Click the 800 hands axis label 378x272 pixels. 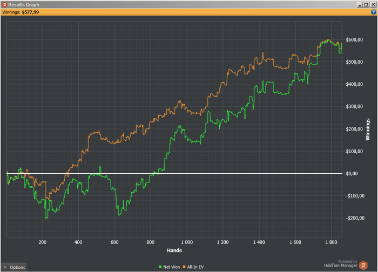(x=151, y=242)
